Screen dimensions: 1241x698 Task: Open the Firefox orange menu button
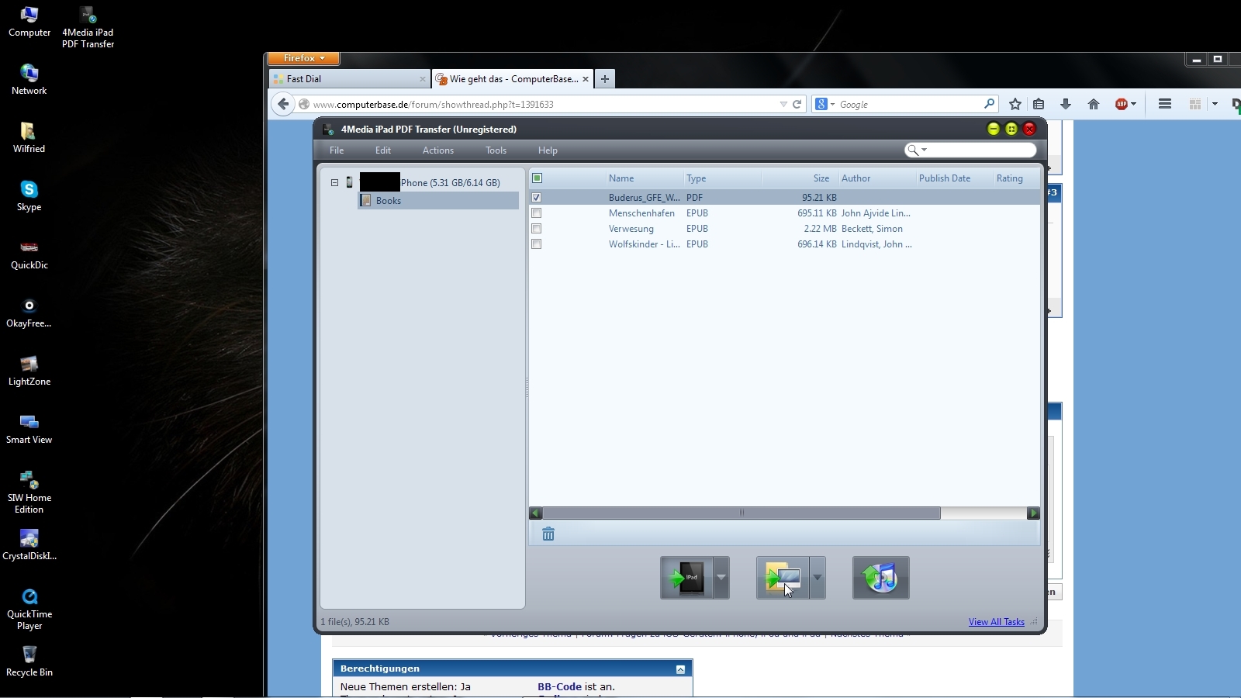(x=303, y=58)
